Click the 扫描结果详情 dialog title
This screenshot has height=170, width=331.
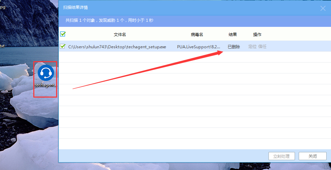(x=75, y=7)
